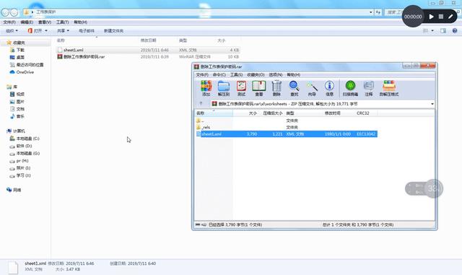Viewport: 462px width, 275px height.
Task: Click the 扫描病毒 (Virus Scan) icon
Action: coord(350,88)
